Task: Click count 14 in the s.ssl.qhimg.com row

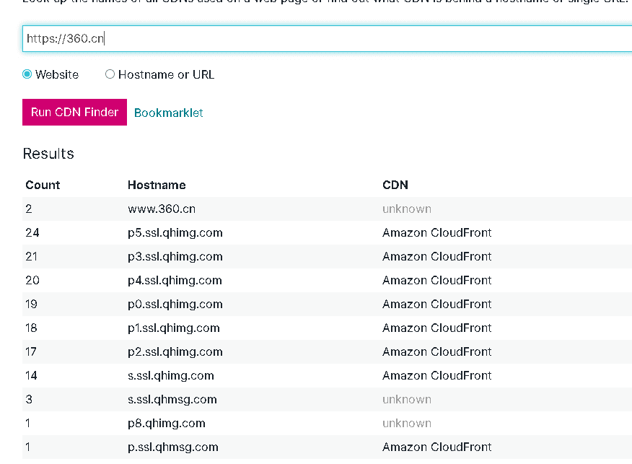Action: click(32, 375)
